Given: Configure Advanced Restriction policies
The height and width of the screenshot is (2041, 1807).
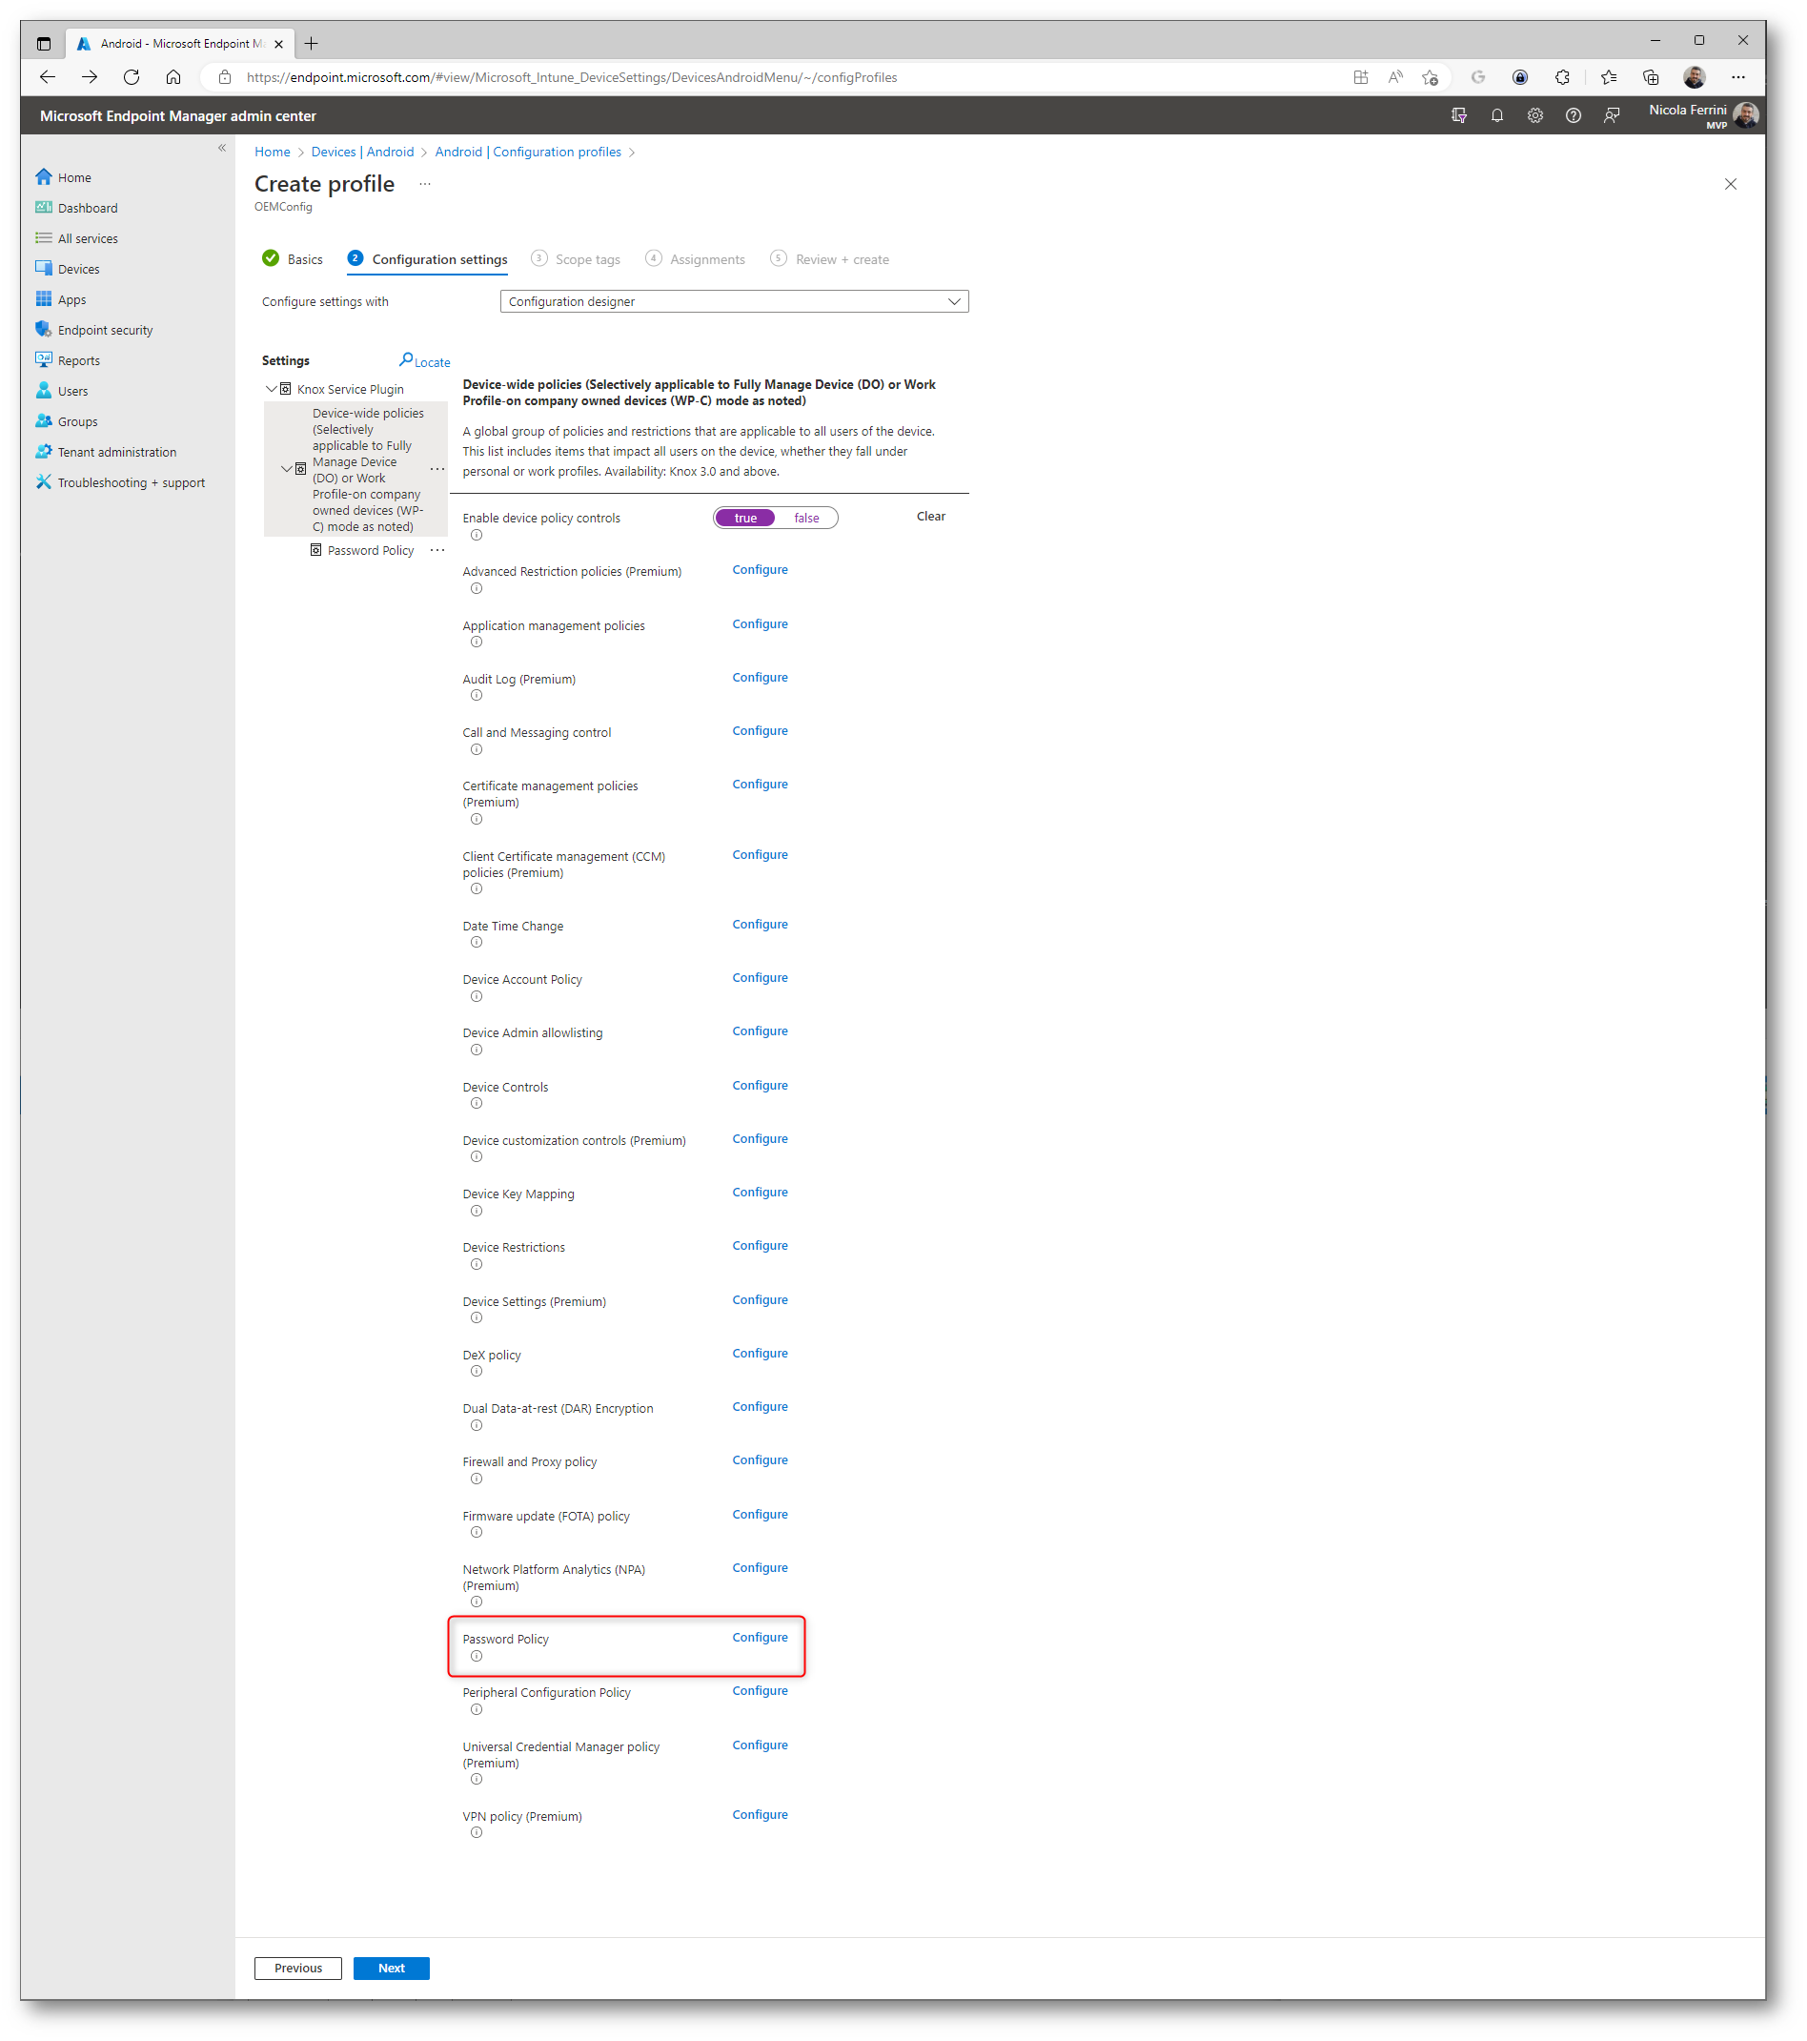Looking at the screenshot, I should click(760, 570).
